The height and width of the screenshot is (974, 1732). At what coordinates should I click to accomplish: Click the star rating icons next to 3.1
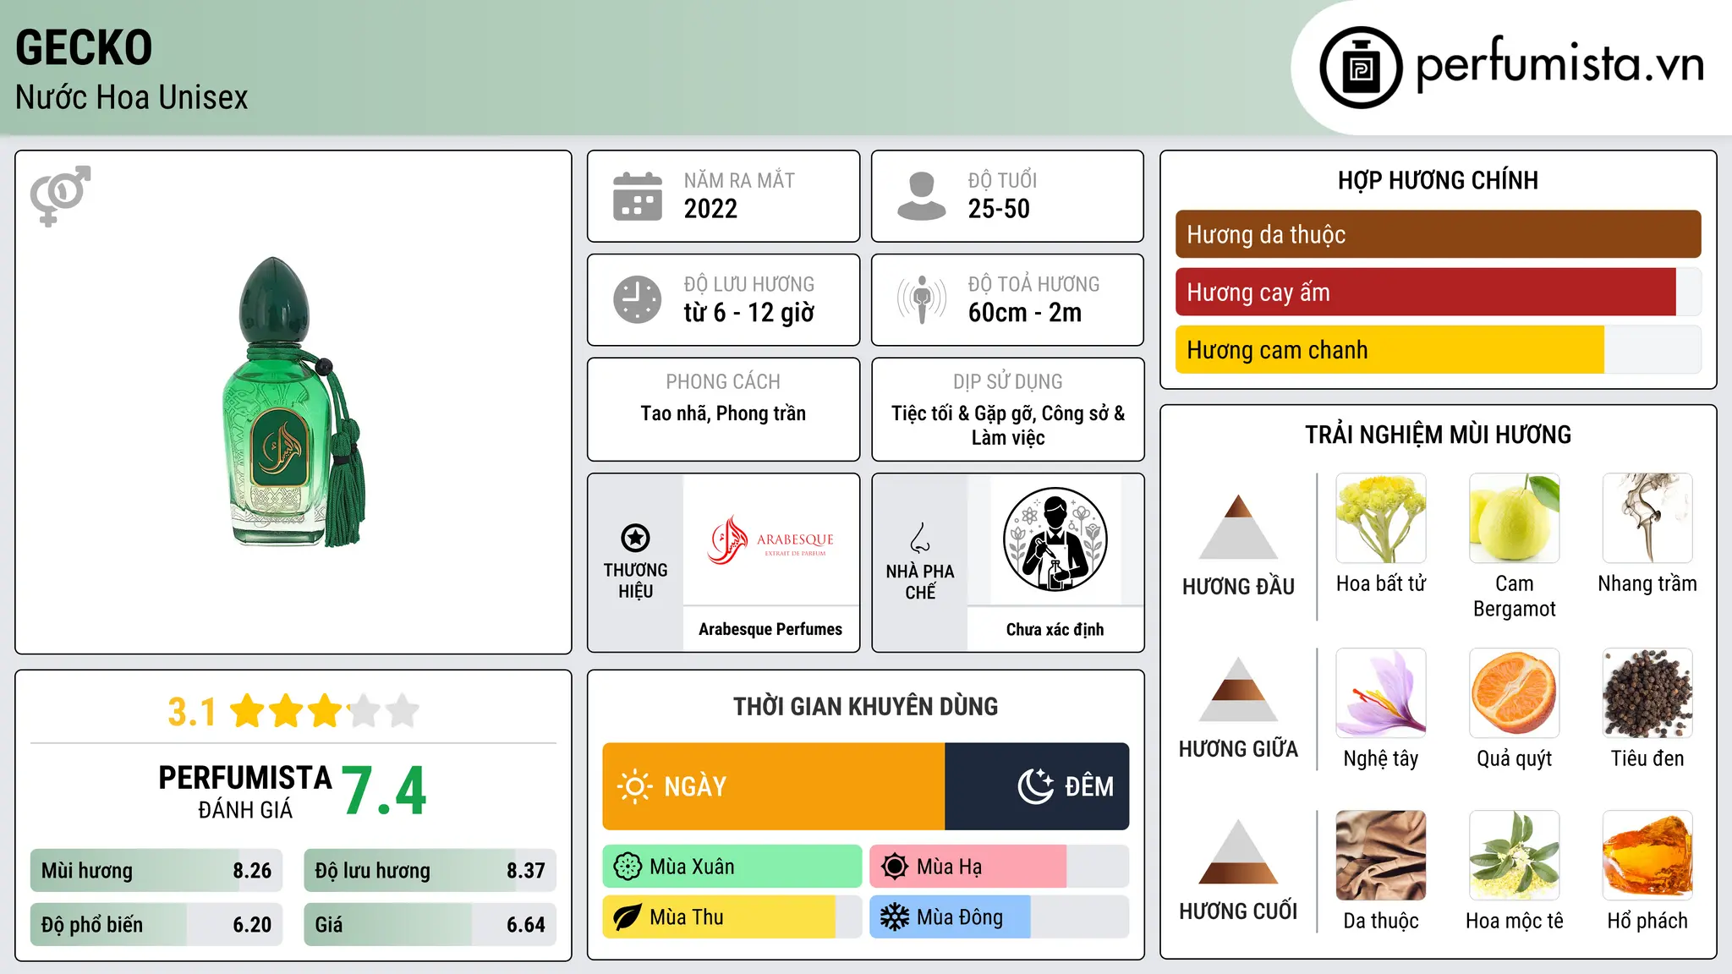click(324, 711)
